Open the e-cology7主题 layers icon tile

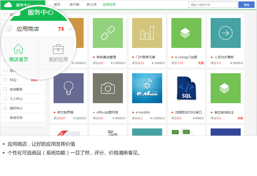point(186,33)
